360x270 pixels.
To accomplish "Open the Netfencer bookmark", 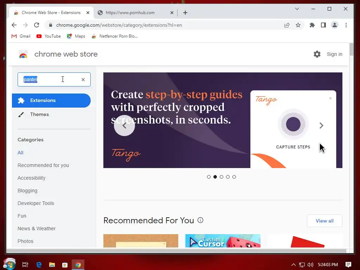I will (115, 36).
